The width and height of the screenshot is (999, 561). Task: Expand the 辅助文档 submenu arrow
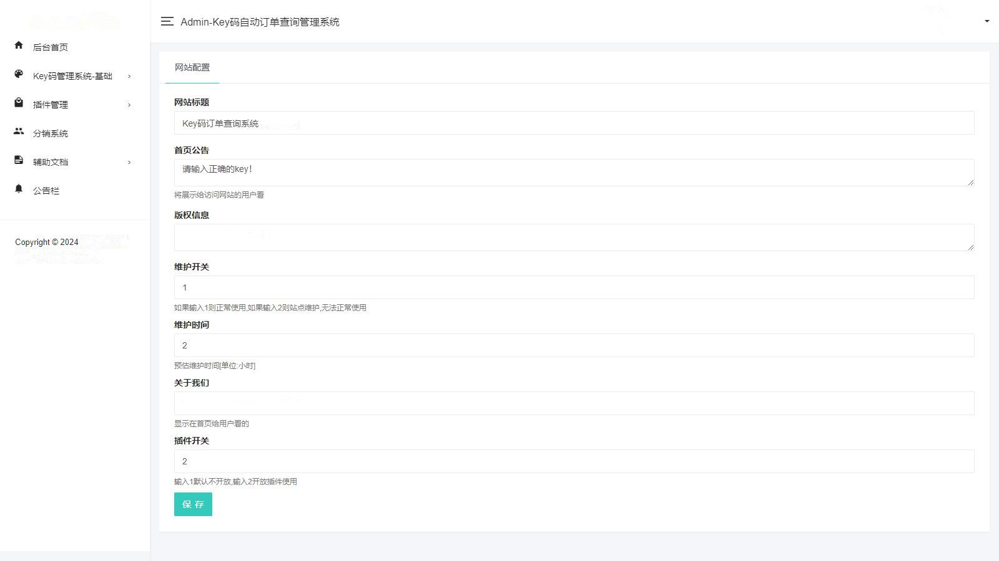pyautogui.click(x=129, y=162)
